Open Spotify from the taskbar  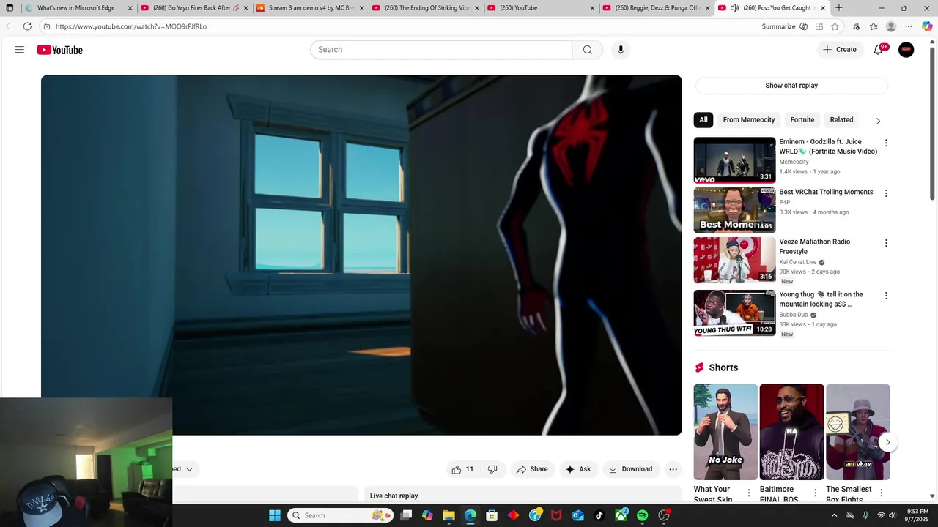click(x=643, y=515)
